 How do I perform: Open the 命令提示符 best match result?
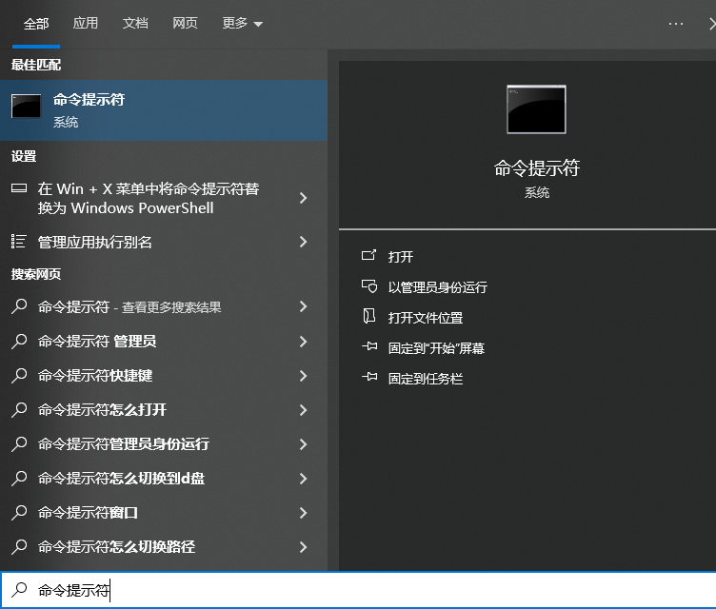coord(164,110)
